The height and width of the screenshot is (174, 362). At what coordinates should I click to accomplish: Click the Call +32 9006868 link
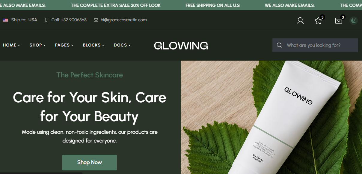click(x=69, y=20)
